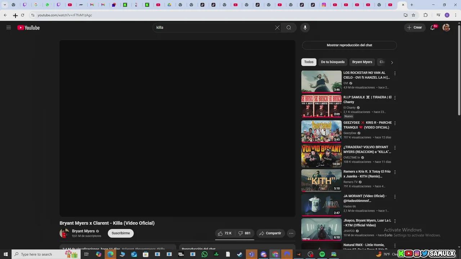Image resolution: width=461 pixels, height=259 pixels.
Task: Open the Bryant Myers channel name link
Action: (x=83, y=231)
